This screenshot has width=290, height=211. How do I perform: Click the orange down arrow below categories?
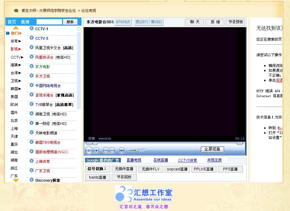tap(16, 180)
